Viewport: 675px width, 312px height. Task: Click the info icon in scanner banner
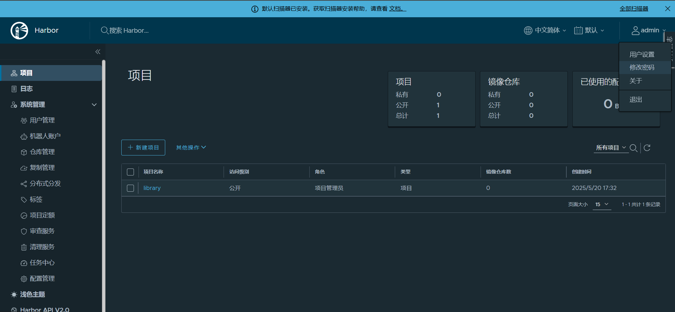tap(255, 9)
